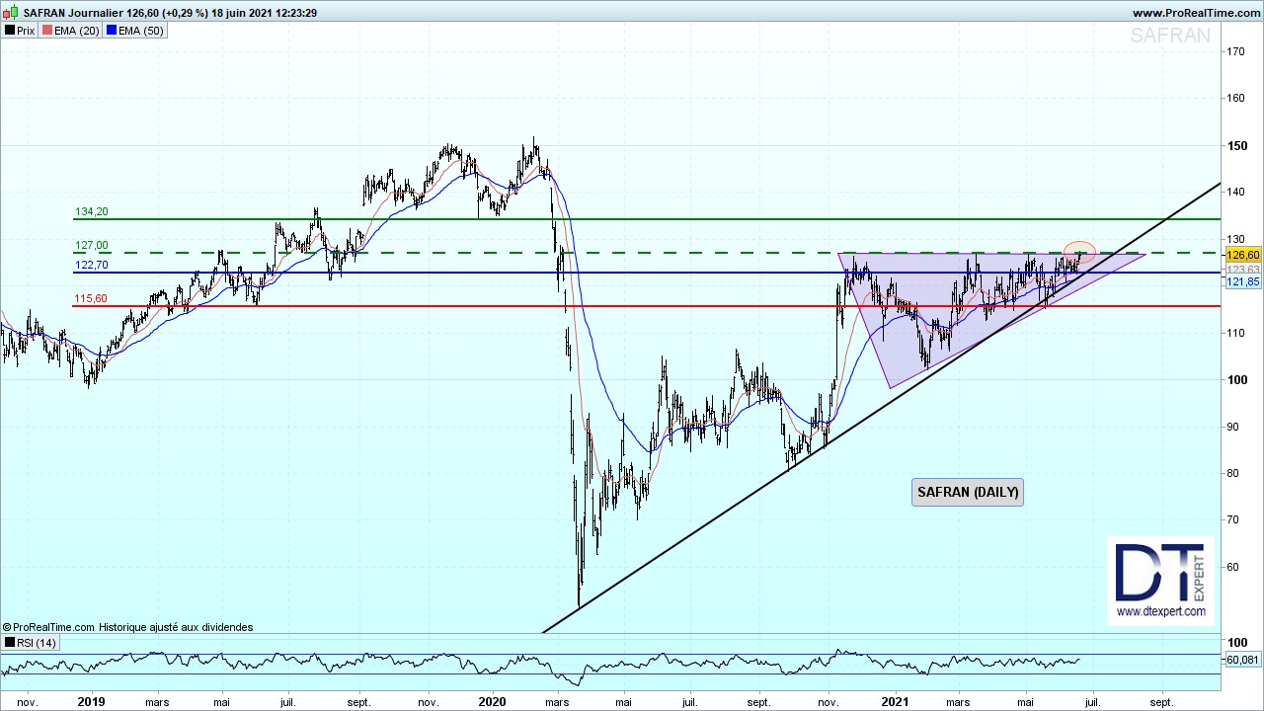Click the 60 value on the price axis
The image size is (1264, 711).
pos(1231,568)
